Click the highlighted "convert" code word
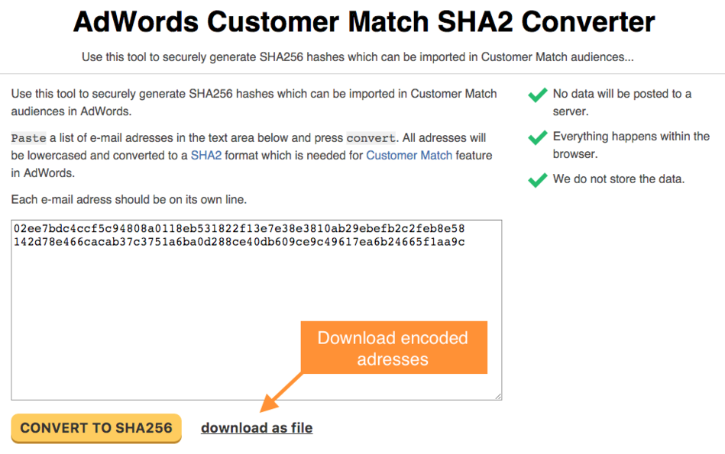 click(x=371, y=138)
